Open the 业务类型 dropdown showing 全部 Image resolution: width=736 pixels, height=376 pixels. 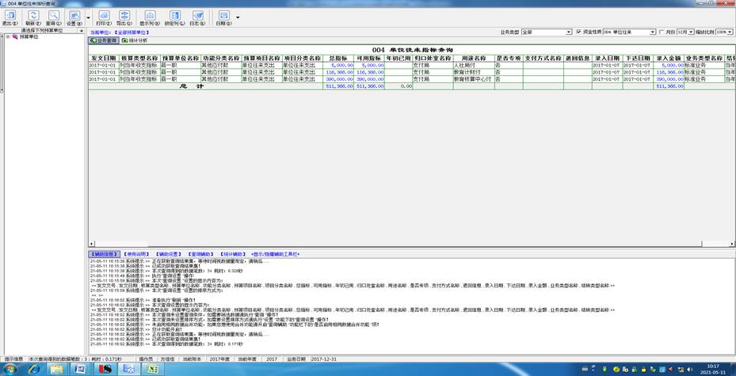[547, 32]
